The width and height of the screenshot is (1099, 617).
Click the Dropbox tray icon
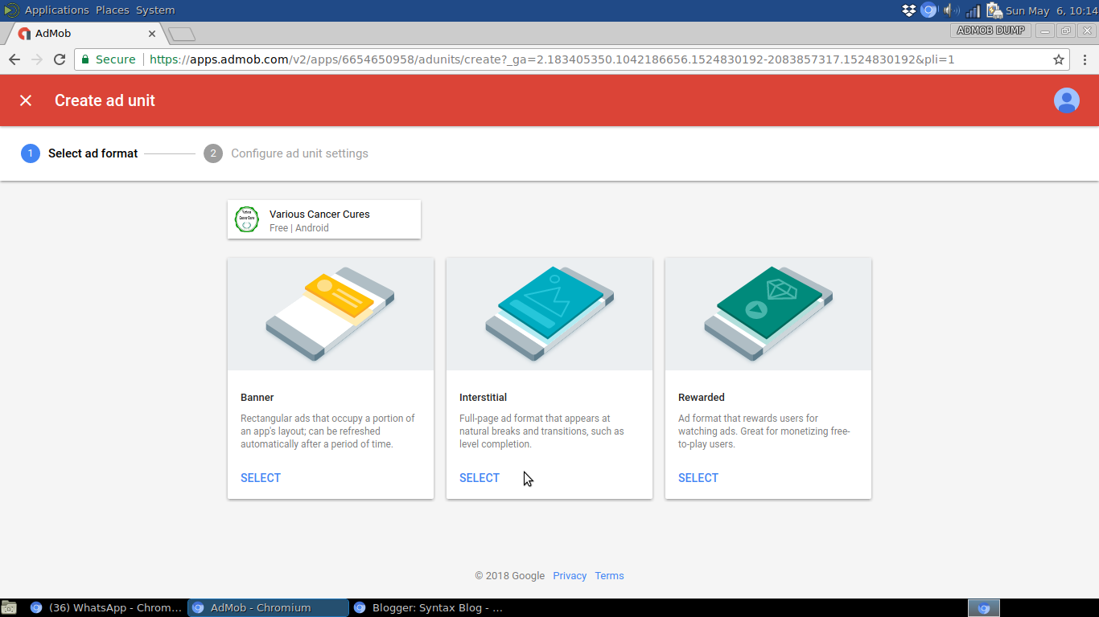(x=909, y=10)
